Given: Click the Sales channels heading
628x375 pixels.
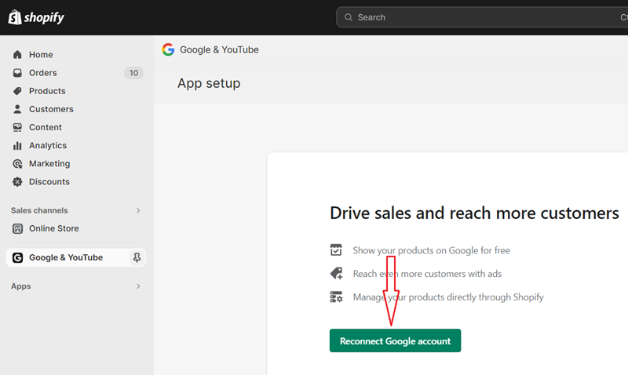Looking at the screenshot, I should click(39, 210).
